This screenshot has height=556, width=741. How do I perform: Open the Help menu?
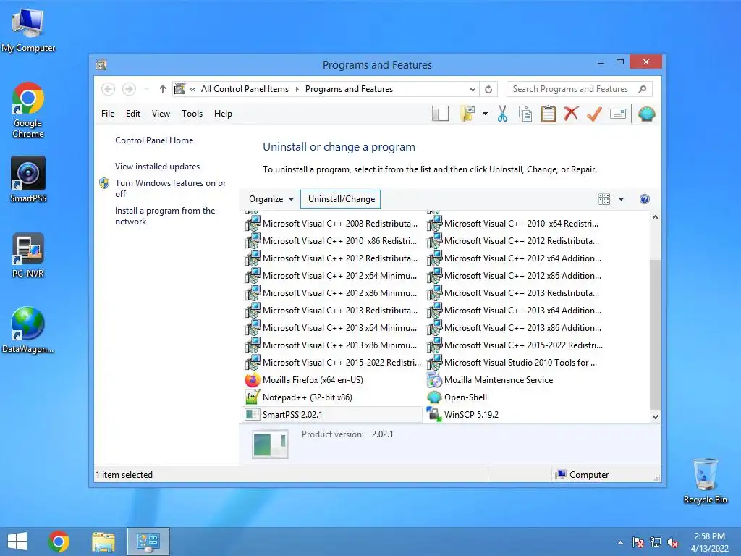pos(223,114)
